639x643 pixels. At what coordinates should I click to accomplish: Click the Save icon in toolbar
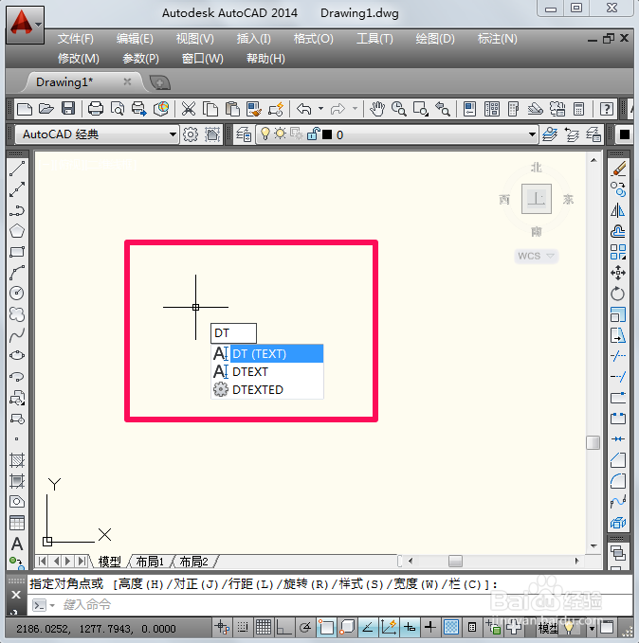click(68, 109)
